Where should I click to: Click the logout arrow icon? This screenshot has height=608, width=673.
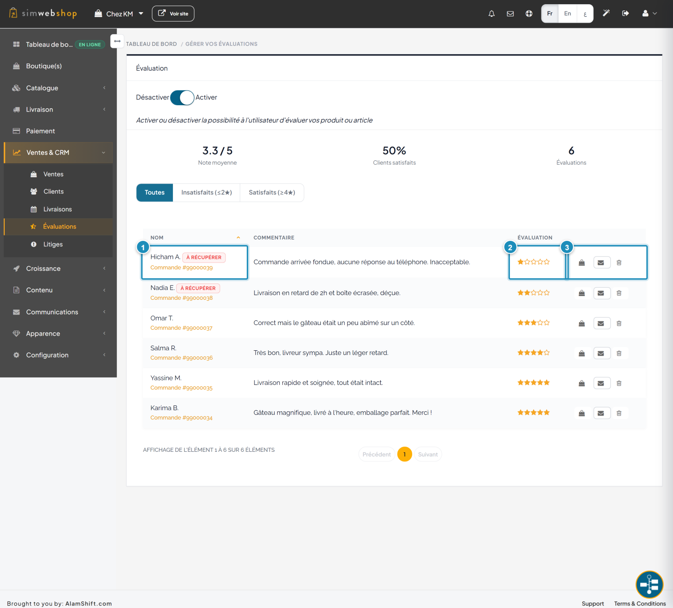tap(625, 13)
